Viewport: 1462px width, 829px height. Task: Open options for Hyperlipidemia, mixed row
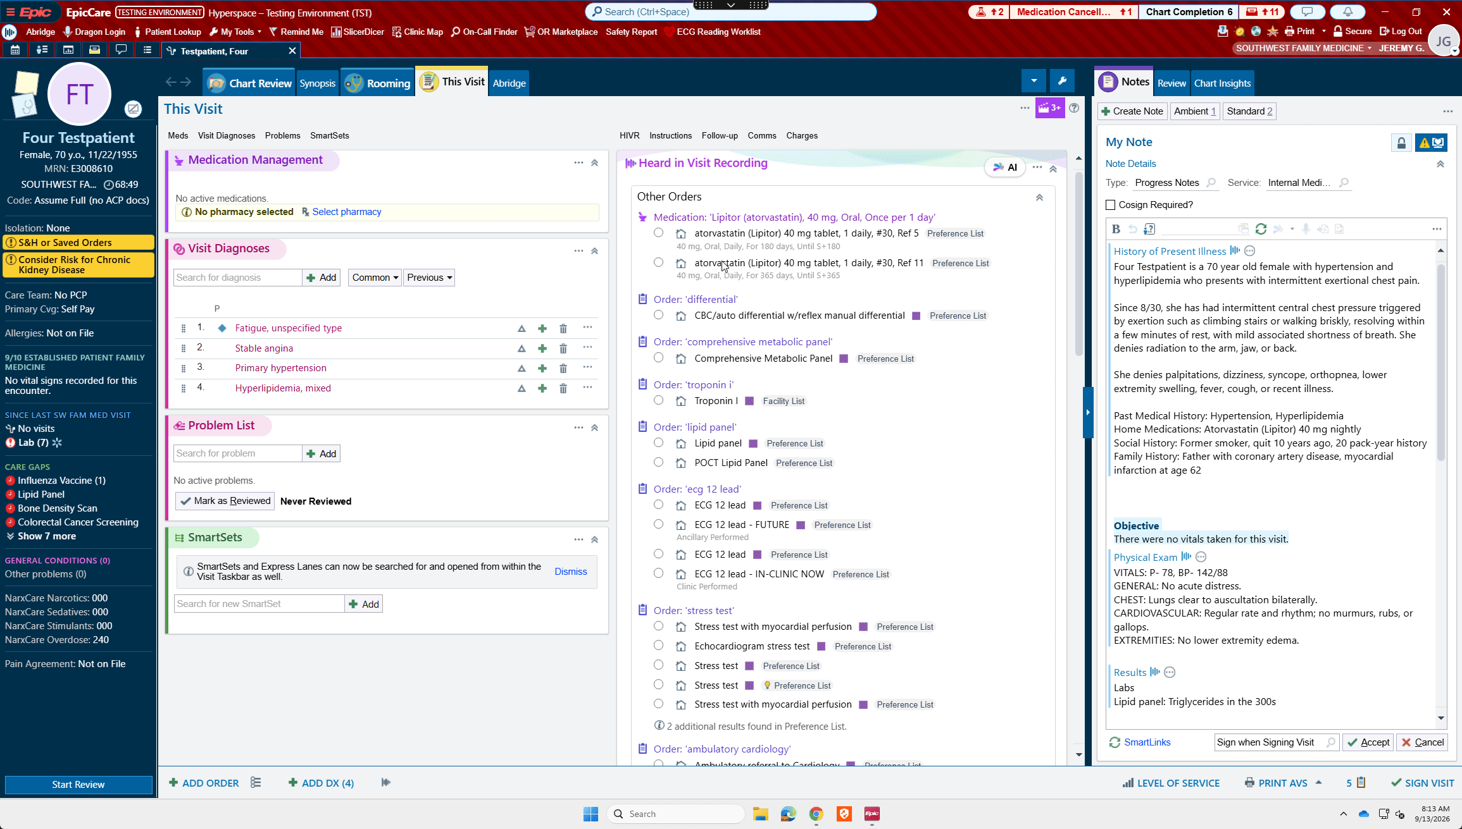pyautogui.click(x=587, y=388)
